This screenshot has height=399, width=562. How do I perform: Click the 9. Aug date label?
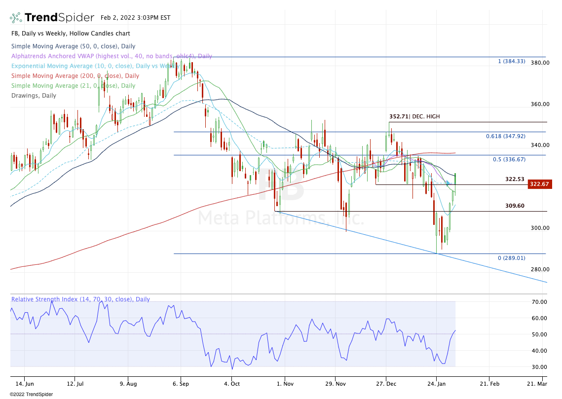tap(128, 384)
